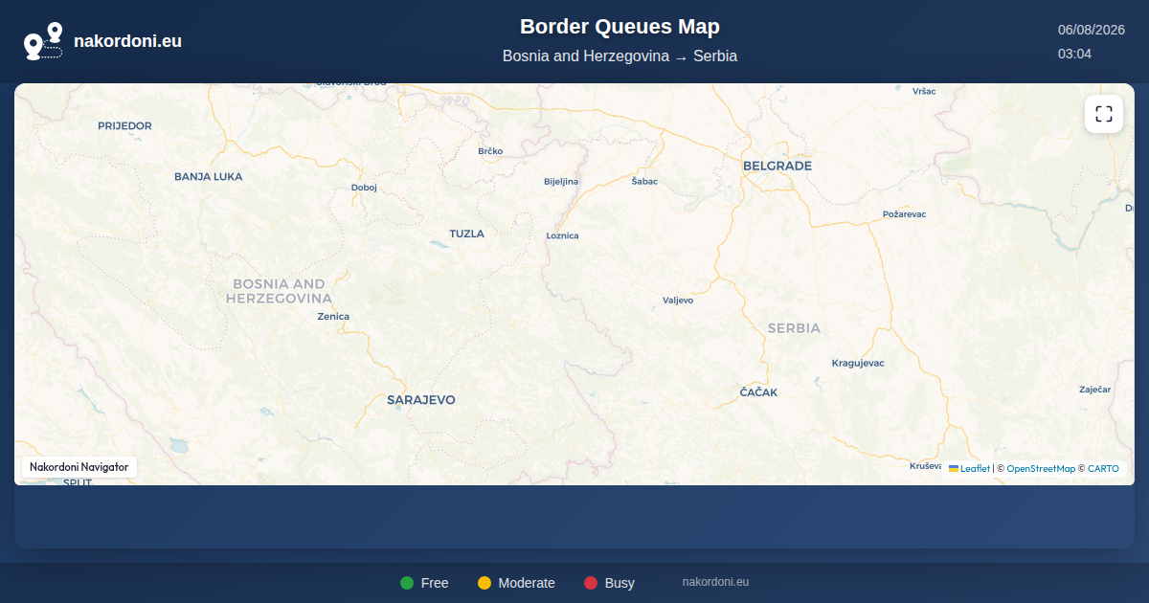Image resolution: width=1149 pixels, height=603 pixels.
Task: Click the Doboj map label
Action: [364, 188]
